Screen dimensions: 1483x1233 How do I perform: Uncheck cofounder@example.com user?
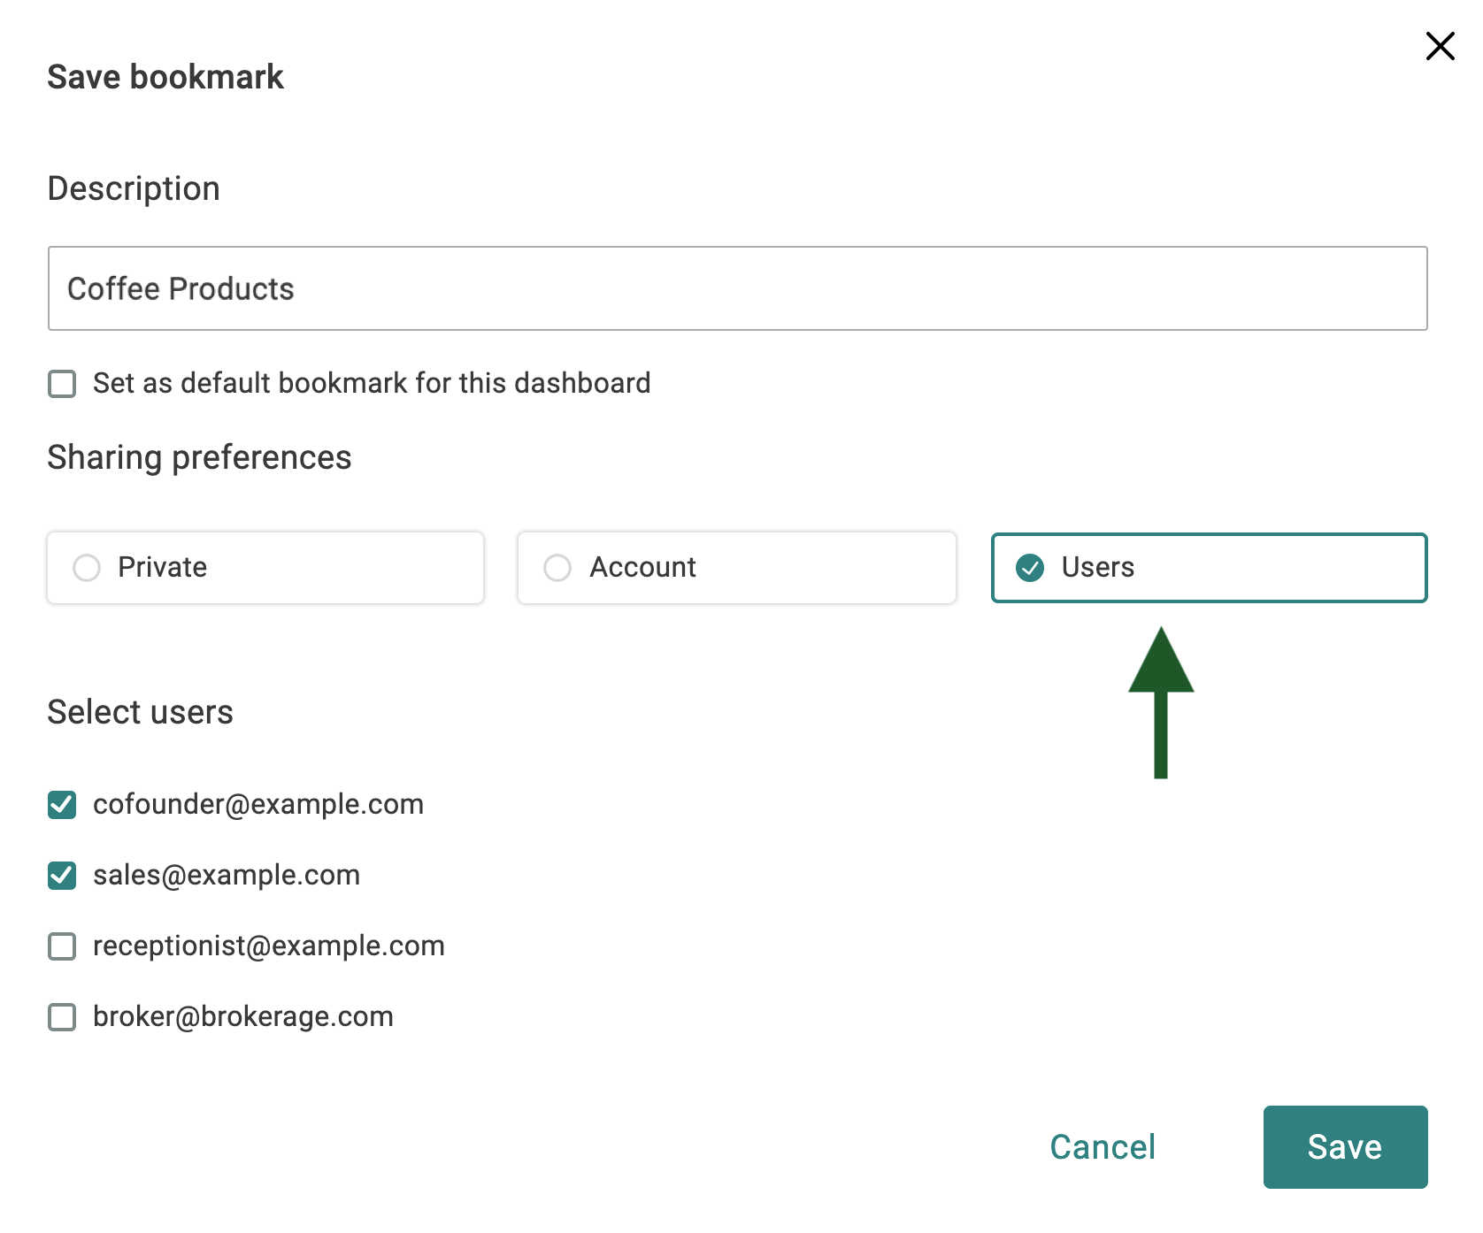(62, 805)
